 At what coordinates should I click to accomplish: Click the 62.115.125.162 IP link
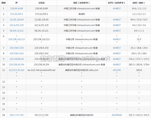[x=17, y=70]
